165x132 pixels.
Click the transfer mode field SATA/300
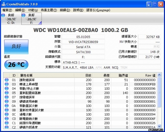click(x=83, y=52)
